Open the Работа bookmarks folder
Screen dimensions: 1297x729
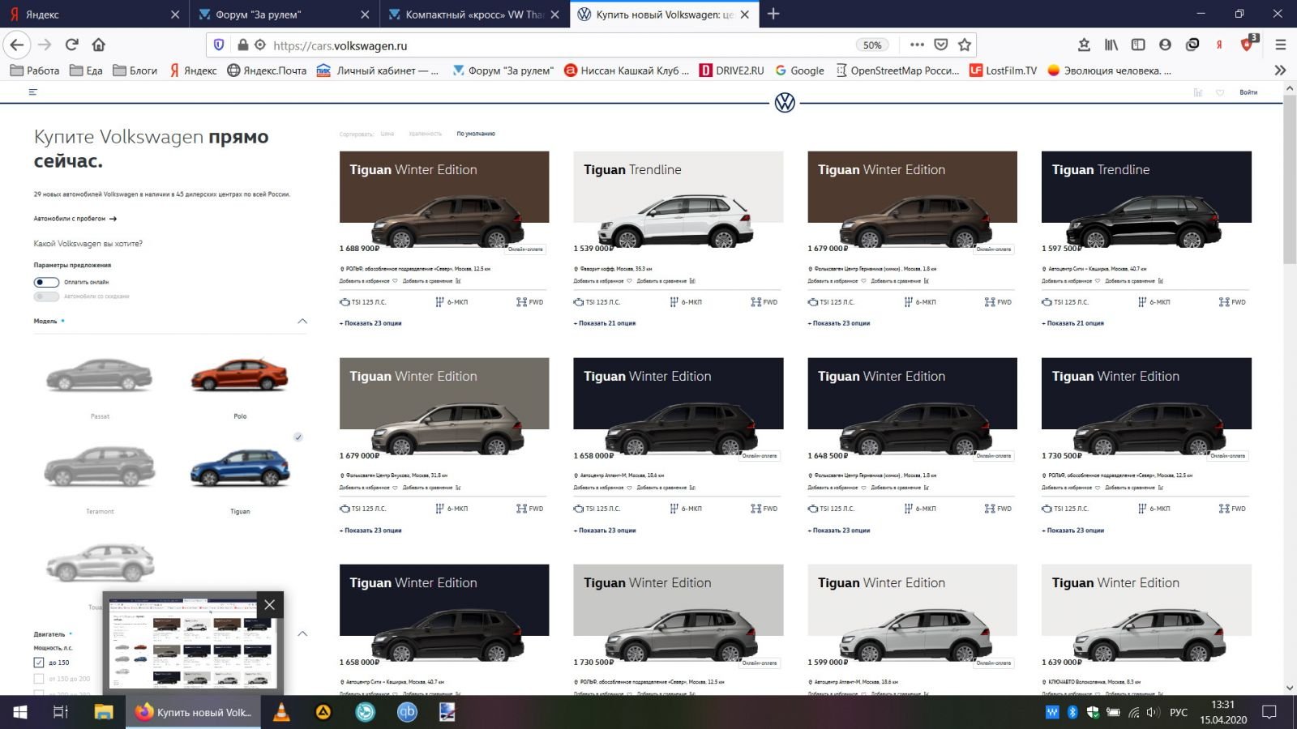click(35, 70)
